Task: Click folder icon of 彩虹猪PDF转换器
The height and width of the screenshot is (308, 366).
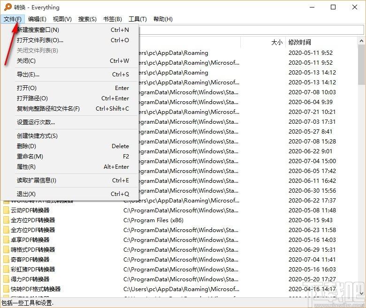Action: tap(6, 269)
